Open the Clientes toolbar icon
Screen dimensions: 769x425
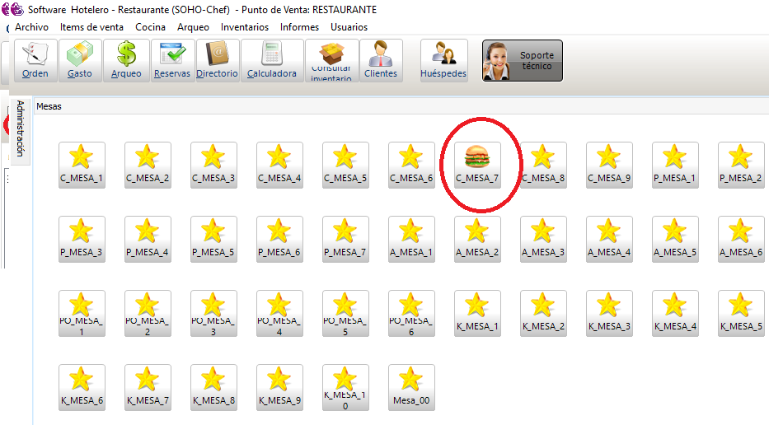pos(381,61)
